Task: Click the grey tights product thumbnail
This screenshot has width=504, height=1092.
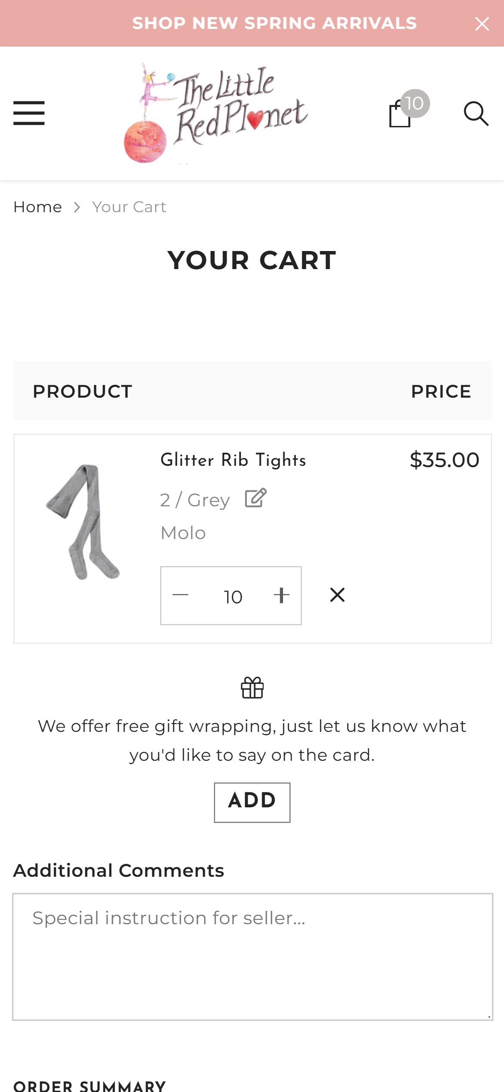Action: click(83, 522)
